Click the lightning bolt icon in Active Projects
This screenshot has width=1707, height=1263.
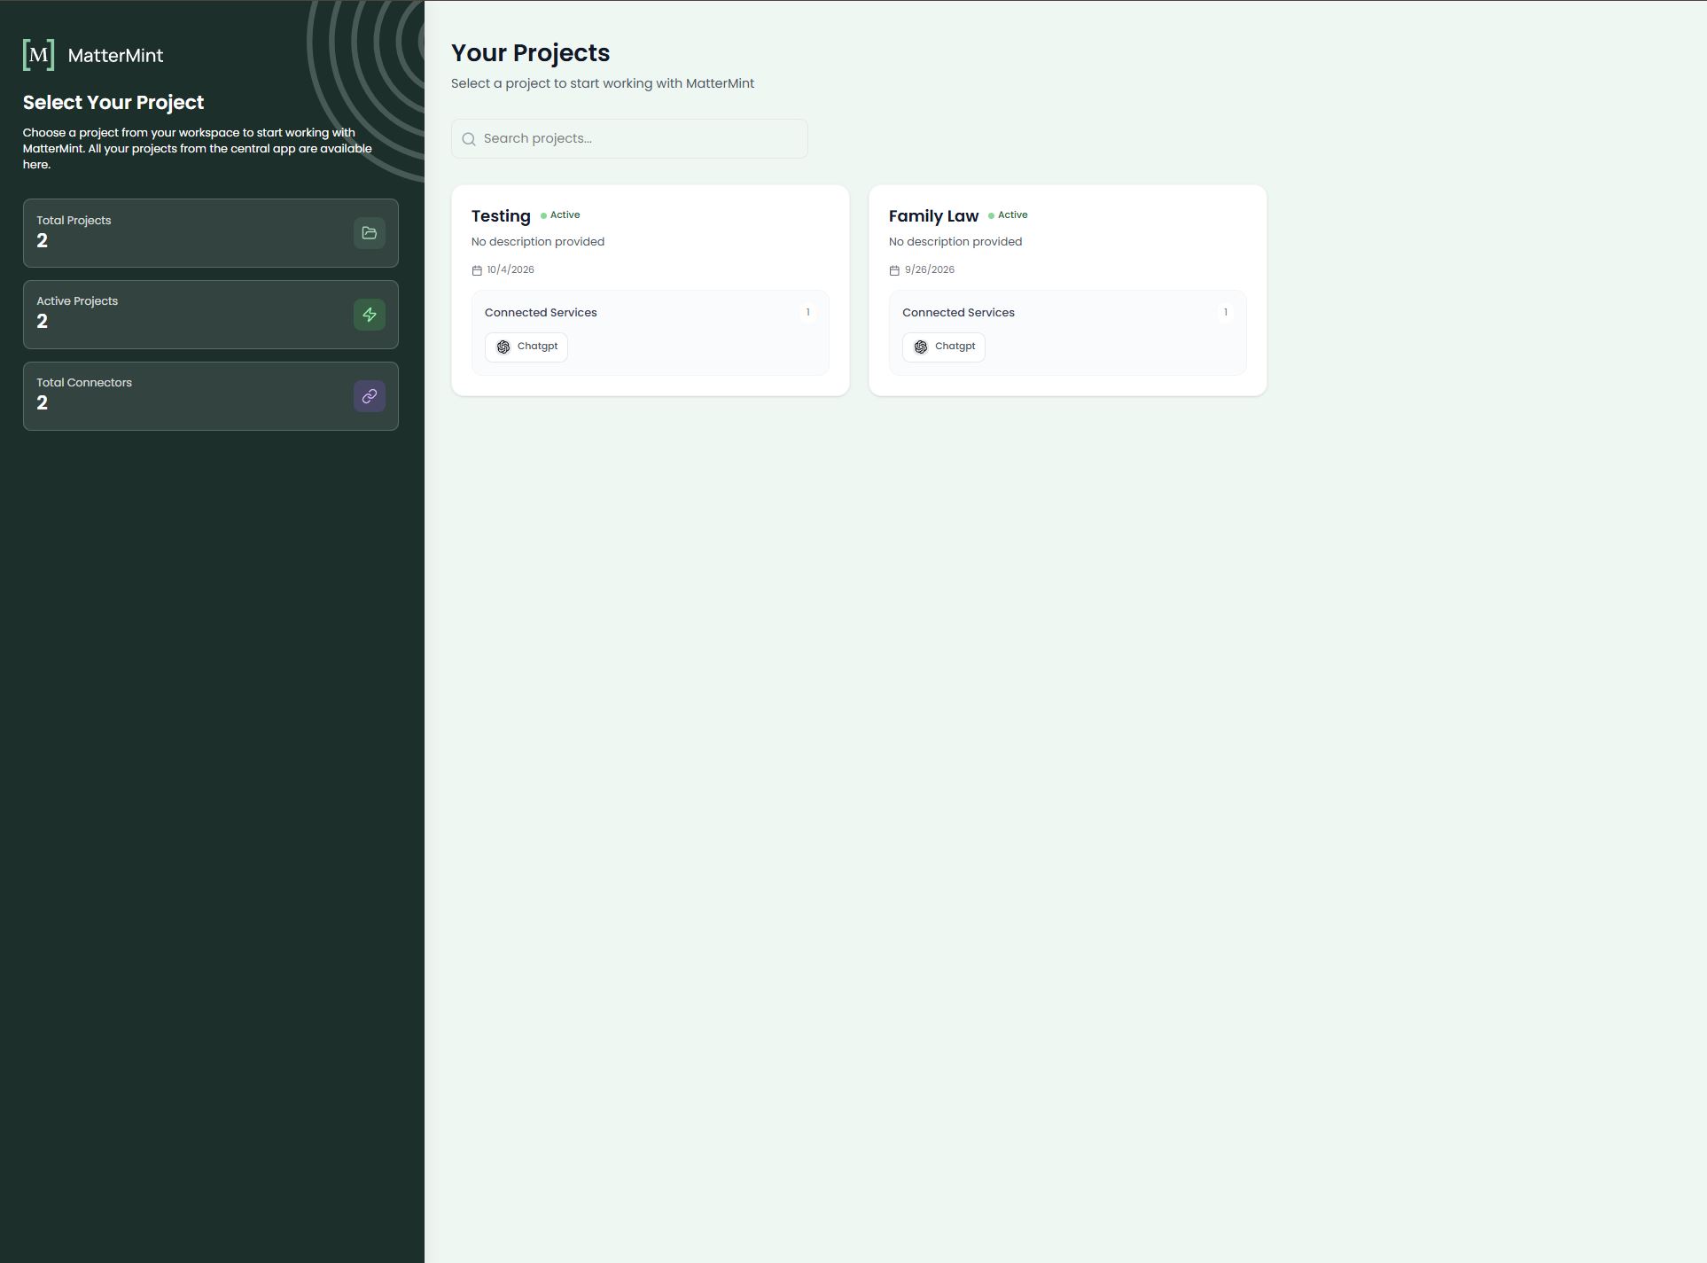[x=370, y=315]
